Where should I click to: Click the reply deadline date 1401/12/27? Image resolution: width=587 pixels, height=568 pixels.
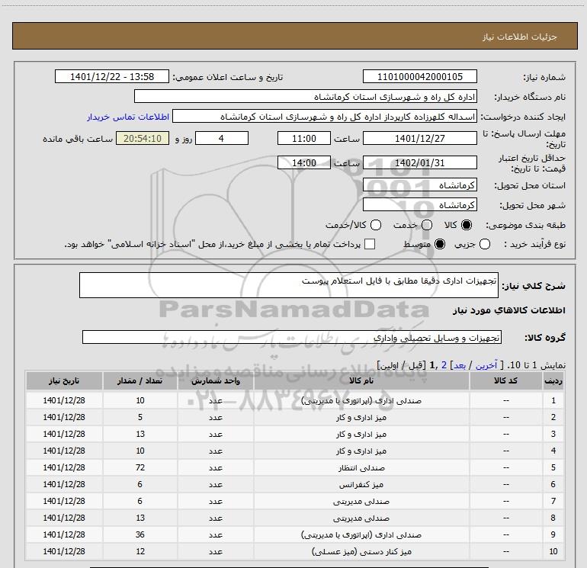click(419, 138)
